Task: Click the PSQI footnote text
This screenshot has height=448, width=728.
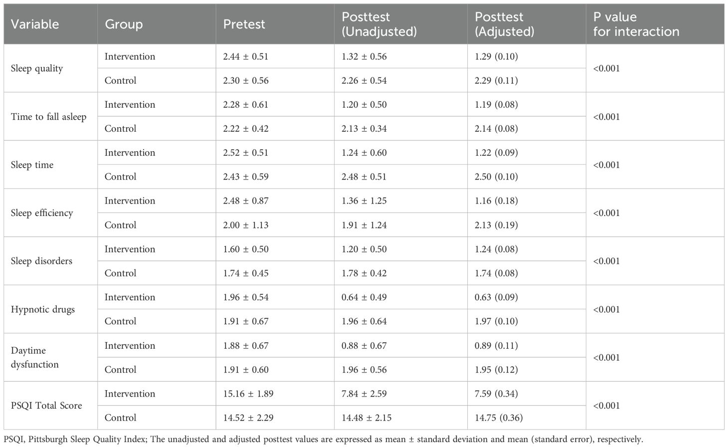Action: click(323, 440)
